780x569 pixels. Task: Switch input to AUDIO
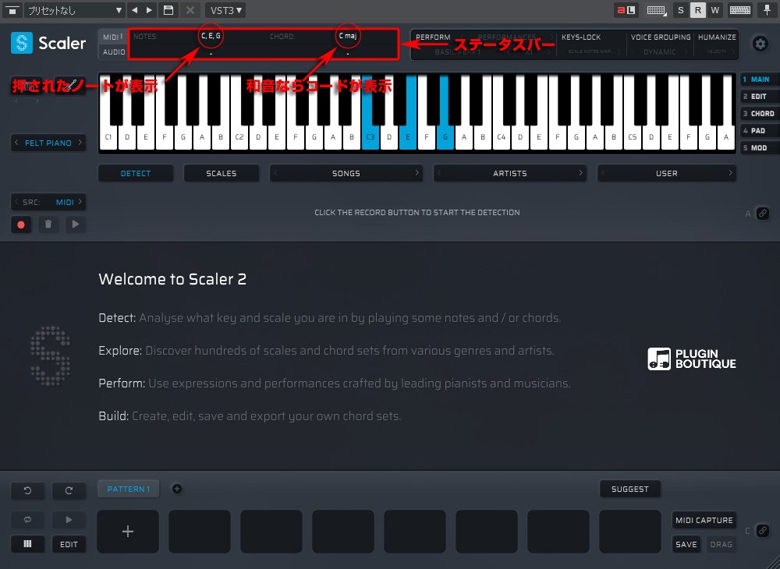click(114, 51)
